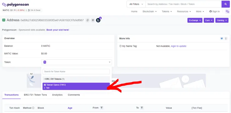Viewport: 231px width, 113px height.
Task: Click Sign In
Action: pos(214,12)
